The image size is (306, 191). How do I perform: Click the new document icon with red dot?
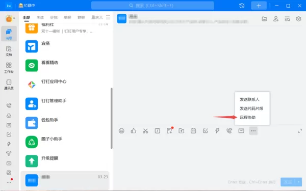[170, 130]
